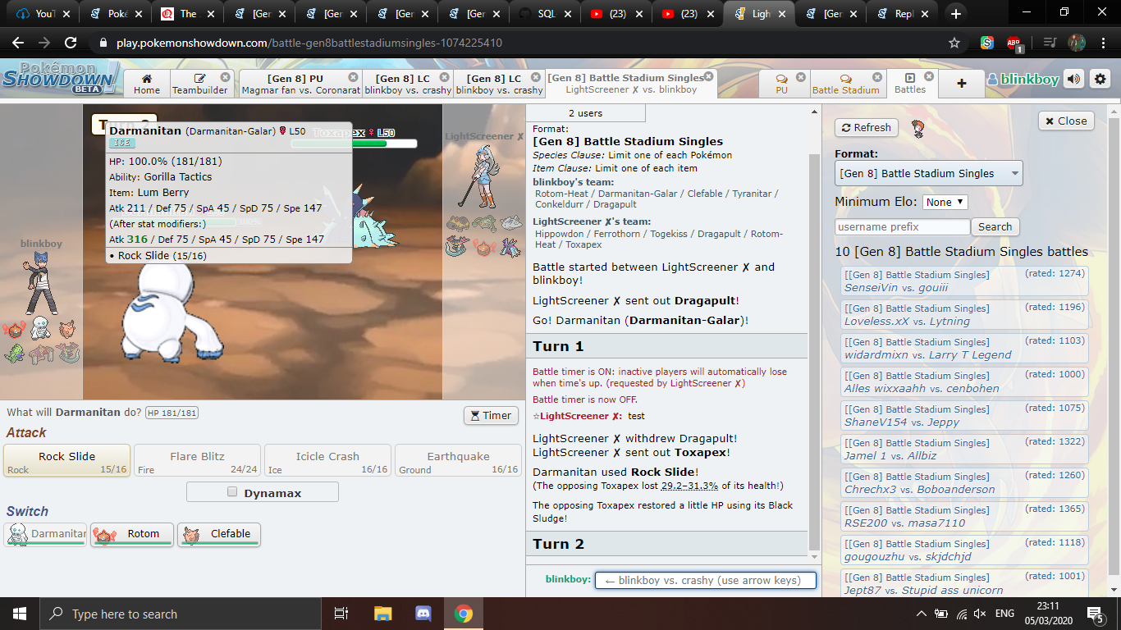Open Chrome profile avatar

tap(1077, 43)
